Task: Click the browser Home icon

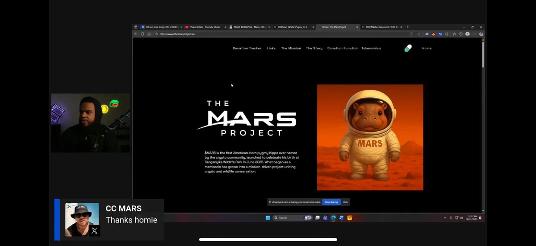Action: coord(149,34)
